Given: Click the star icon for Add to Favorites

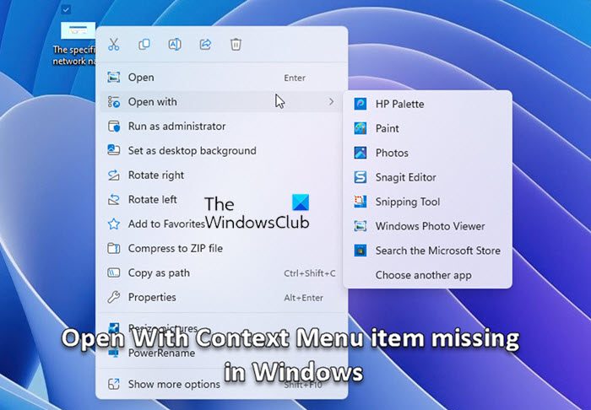Looking at the screenshot, I should [114, 224].
